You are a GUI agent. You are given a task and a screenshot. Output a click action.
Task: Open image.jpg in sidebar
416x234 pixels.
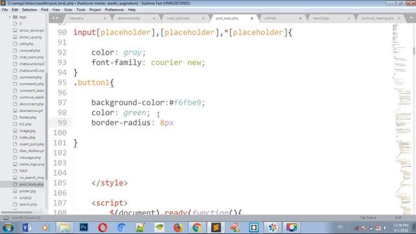pos(27,131)
